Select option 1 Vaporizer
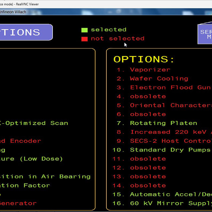The width and height of the screenshot is (212, 212). tap(143, 70)
